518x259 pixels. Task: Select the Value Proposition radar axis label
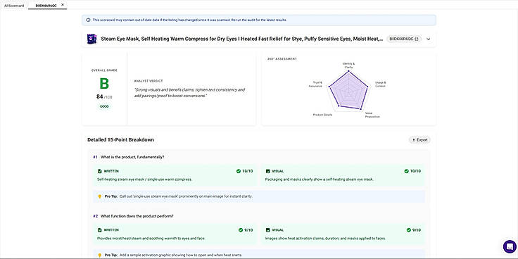coord(372,115)
